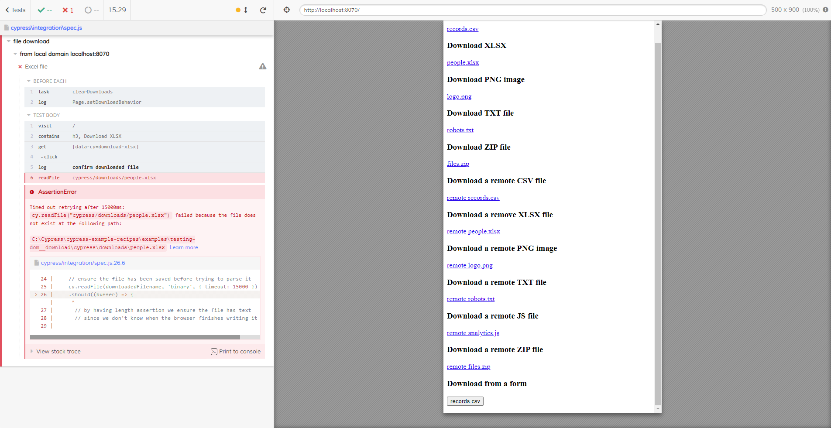Screen dimensions: 831x428
Task: Click the AssertionError red error icon
Action: point(32,192)
